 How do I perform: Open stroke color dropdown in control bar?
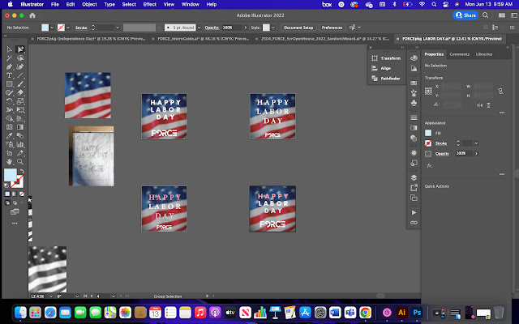(x=68, y=28)
